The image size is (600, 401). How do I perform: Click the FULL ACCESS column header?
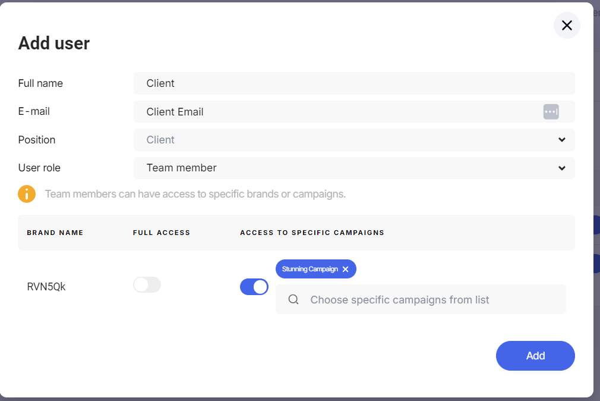point(162,233)
